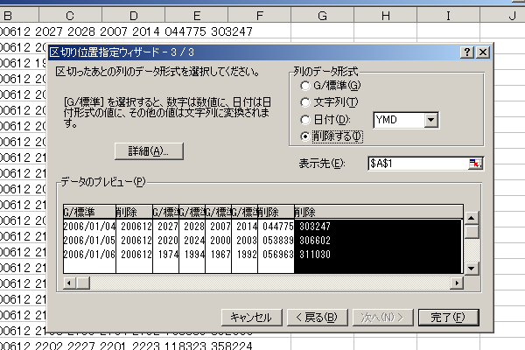Click the wizard help ? title button
This screenshot has height=350, width=525.
[x=467, y=52]
